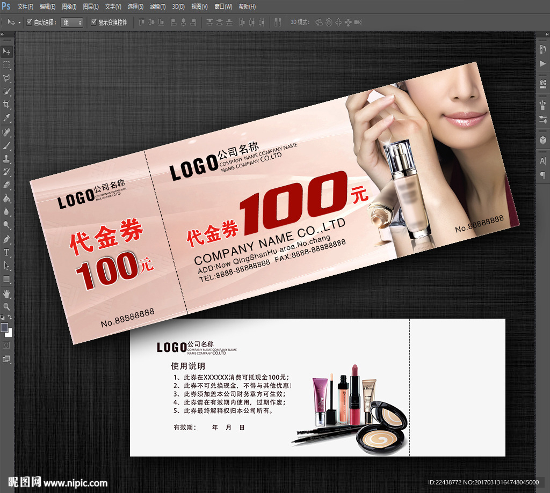Click the Rotate 3D Object mode button
This screenshot has width=550, height=493.
tap(319, 23)
